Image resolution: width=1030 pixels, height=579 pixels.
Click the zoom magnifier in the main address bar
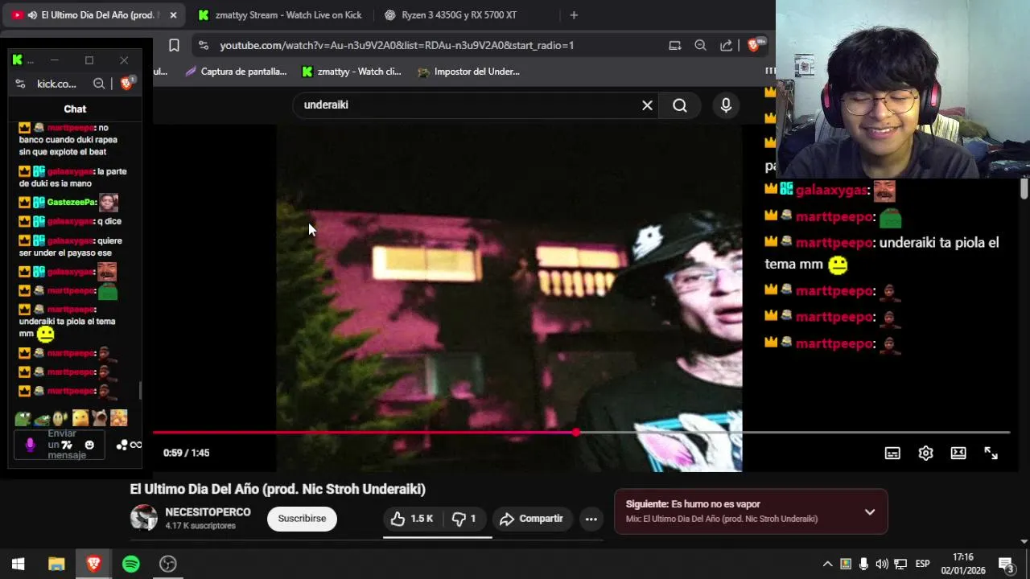(700, 46)
